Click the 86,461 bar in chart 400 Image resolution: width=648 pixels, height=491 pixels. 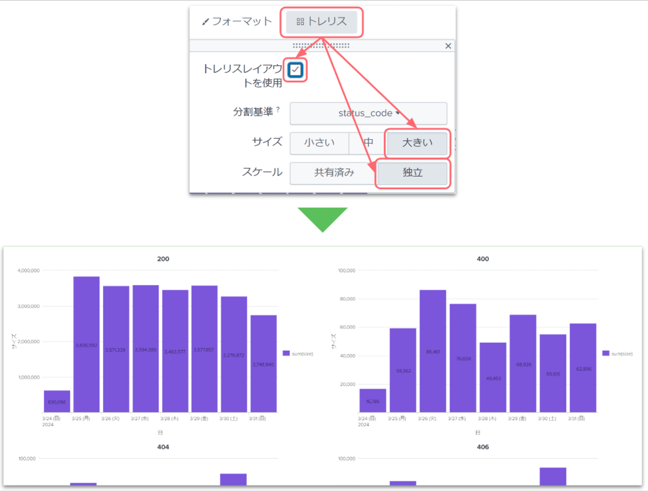click(433, 351)
